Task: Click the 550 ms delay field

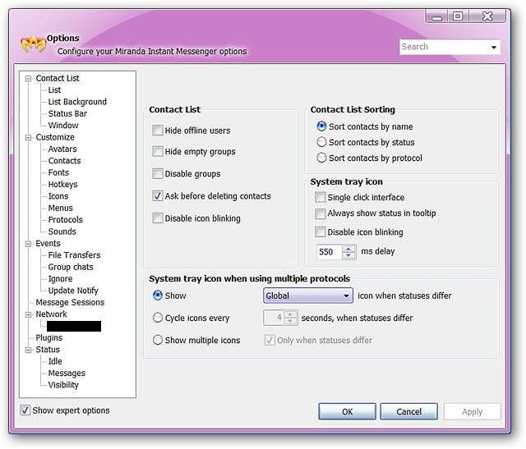Action: (330, 252)
